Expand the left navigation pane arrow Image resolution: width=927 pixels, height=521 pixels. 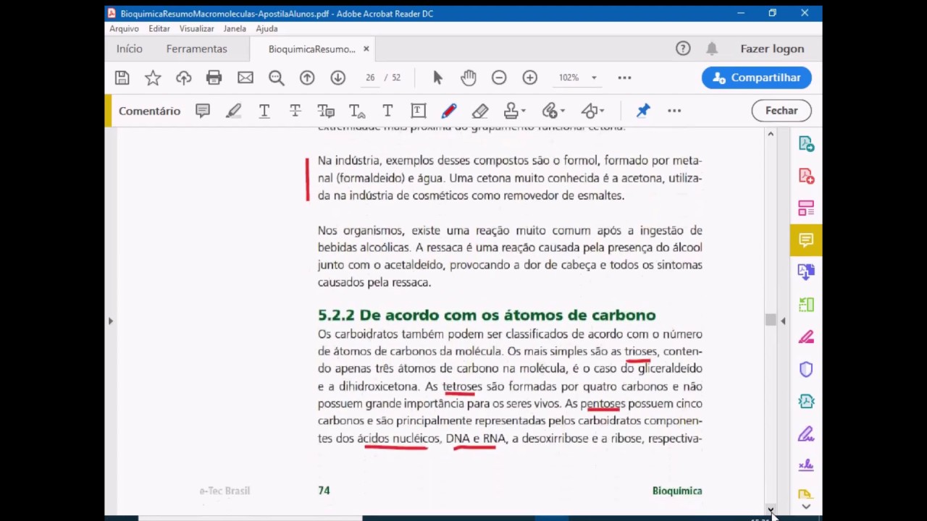(111, 321)
